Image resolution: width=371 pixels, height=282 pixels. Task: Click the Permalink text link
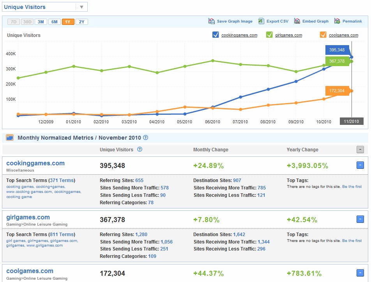(x=352, y=21)
